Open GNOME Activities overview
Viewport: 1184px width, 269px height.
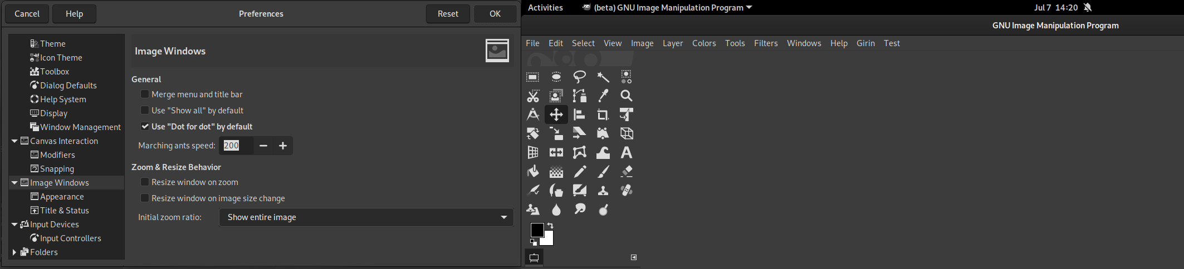coord(545,8)
